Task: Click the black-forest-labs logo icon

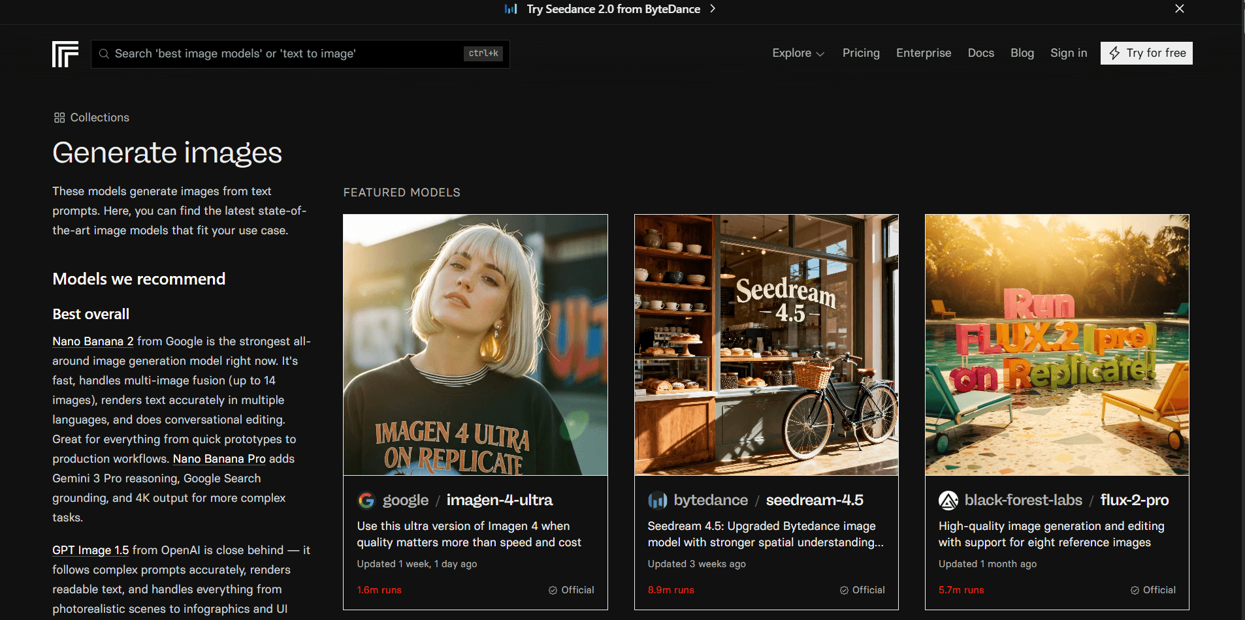Action: [948, 500]
